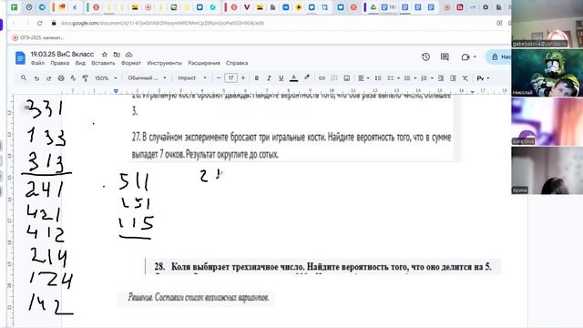Open the Формат menu
Screen dimensions: 583x328
coord(131,63)
